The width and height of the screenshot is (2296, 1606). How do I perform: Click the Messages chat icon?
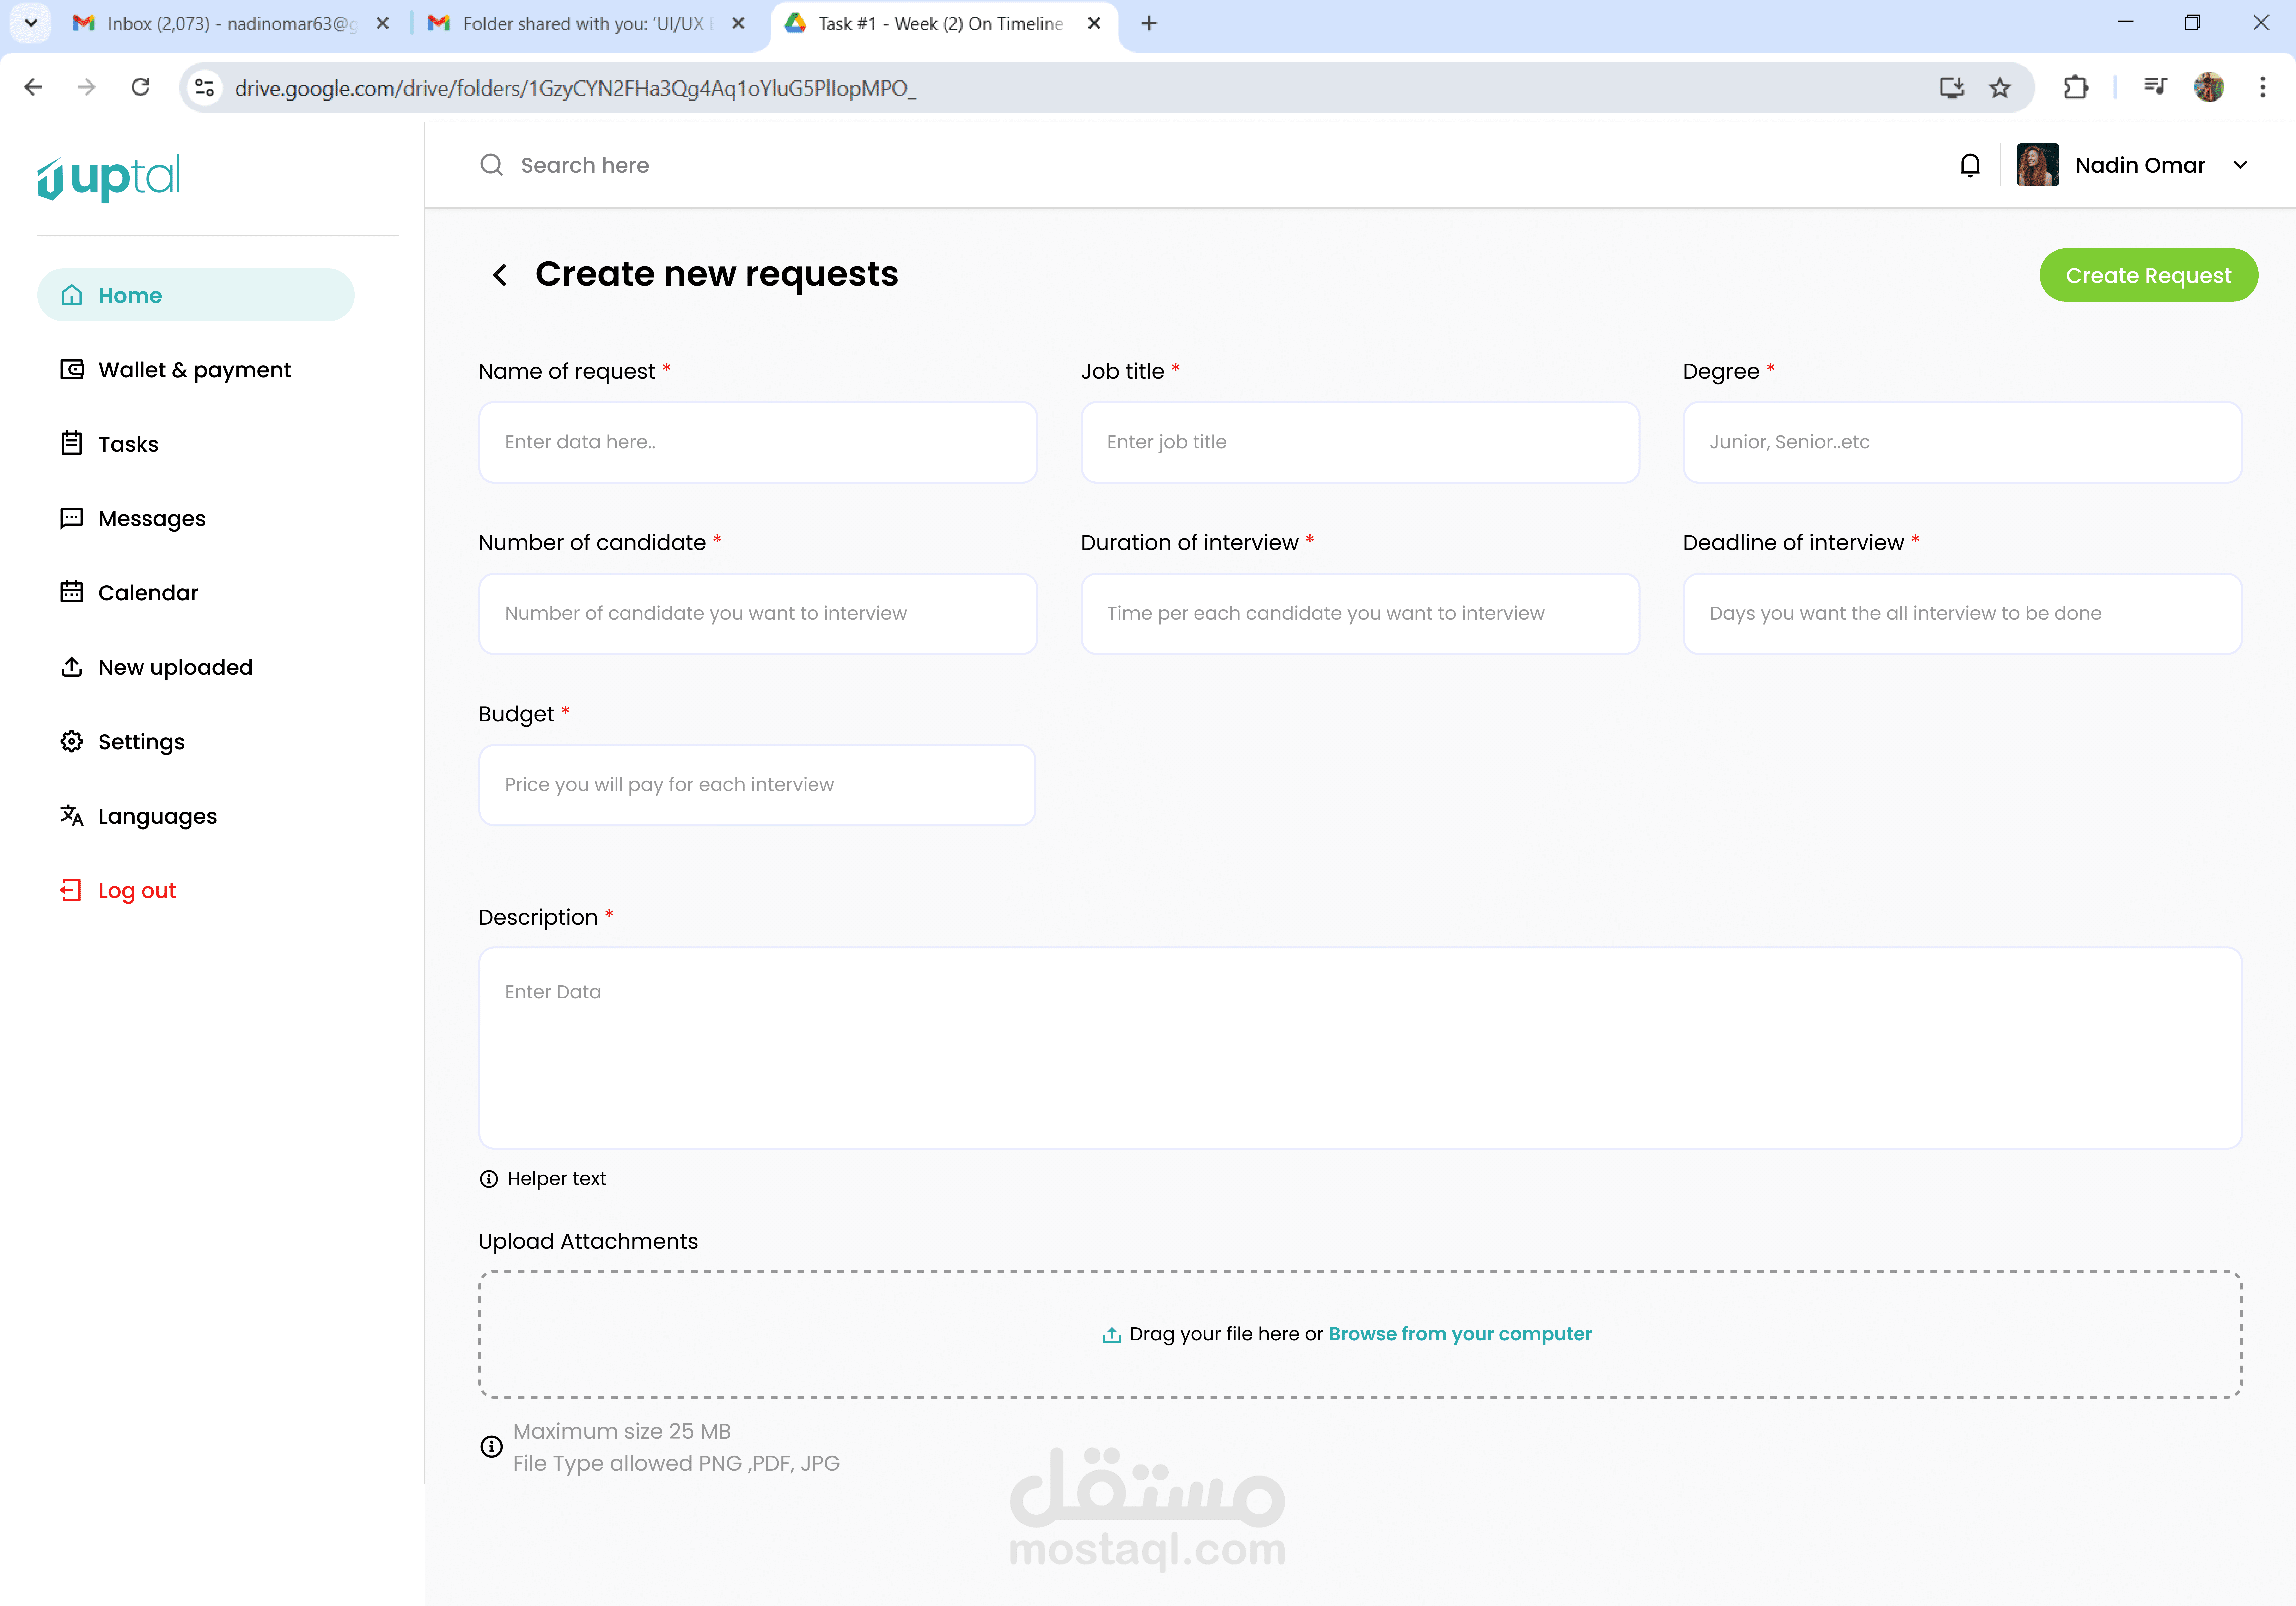72,518
